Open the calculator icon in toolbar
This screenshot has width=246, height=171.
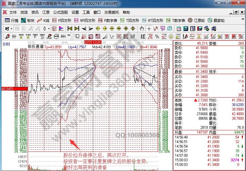[x=185, y=29]
